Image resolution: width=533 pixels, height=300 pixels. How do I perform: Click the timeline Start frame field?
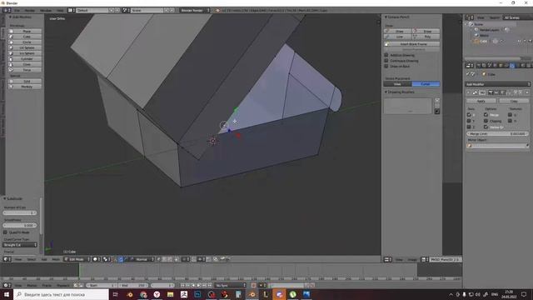(102, 285)
